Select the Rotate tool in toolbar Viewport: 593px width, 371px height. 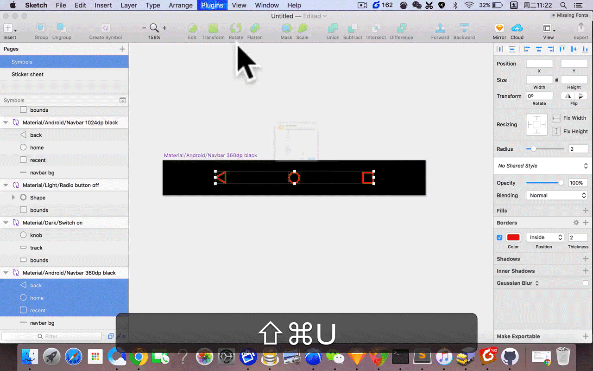coord(236,29)
